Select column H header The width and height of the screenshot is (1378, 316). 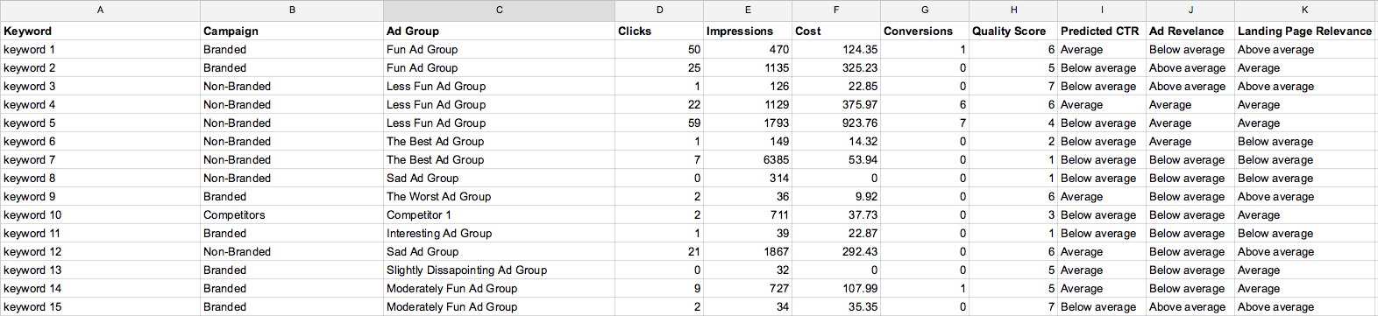(1013, 11)
